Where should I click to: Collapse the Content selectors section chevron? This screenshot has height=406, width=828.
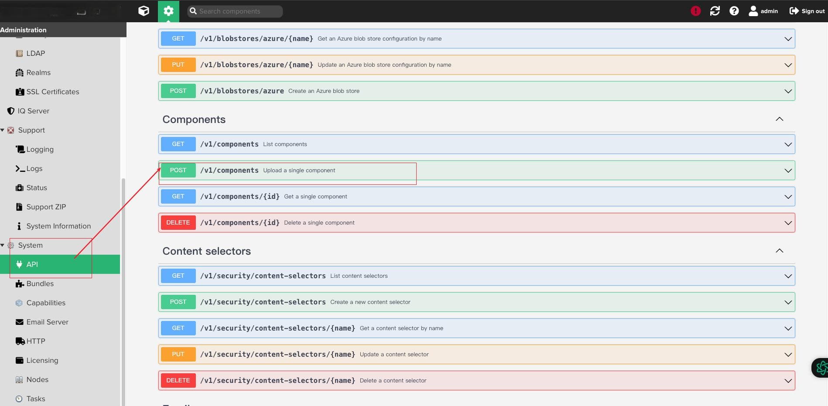tap(780, 251)
